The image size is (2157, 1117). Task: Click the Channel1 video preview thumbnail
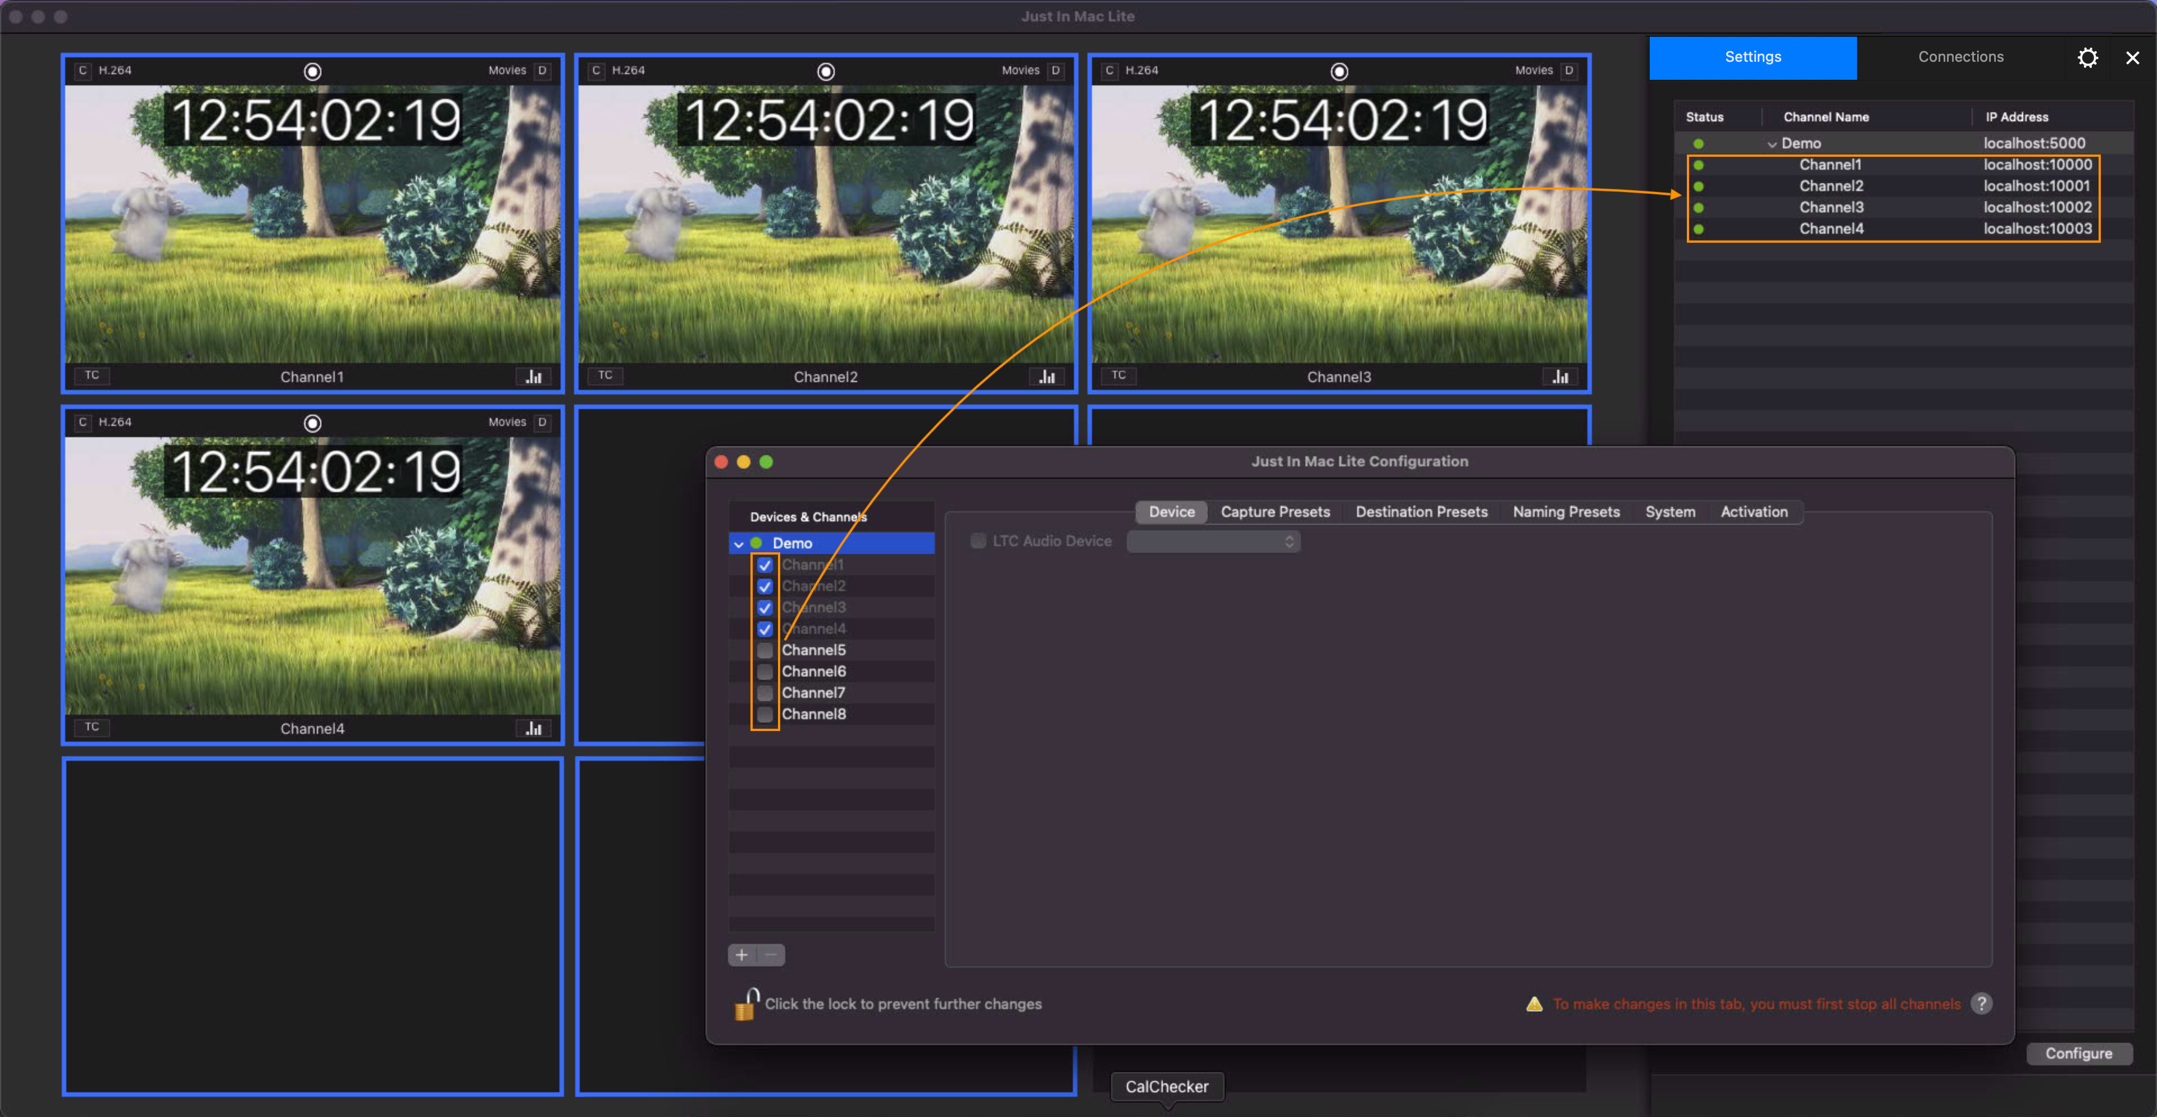click(312, 224)
